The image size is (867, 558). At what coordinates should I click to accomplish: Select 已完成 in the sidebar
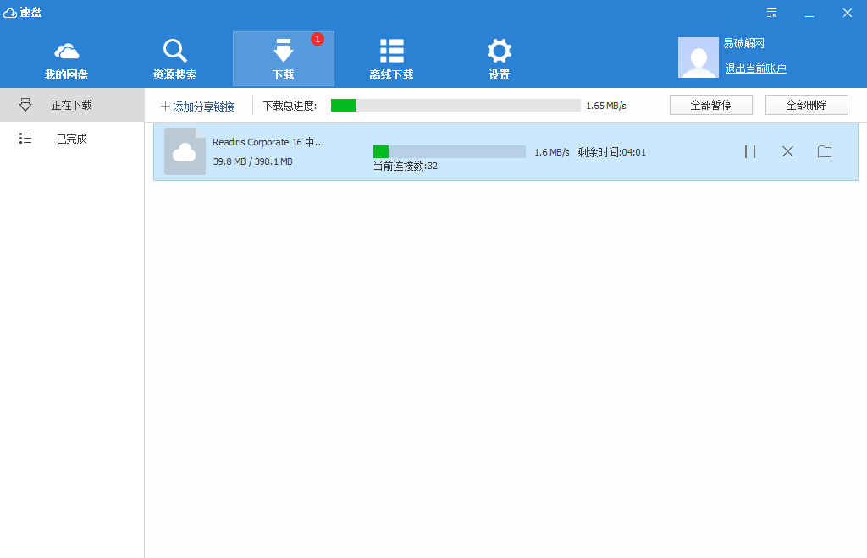pyautogui.click(x=72, y=139)
